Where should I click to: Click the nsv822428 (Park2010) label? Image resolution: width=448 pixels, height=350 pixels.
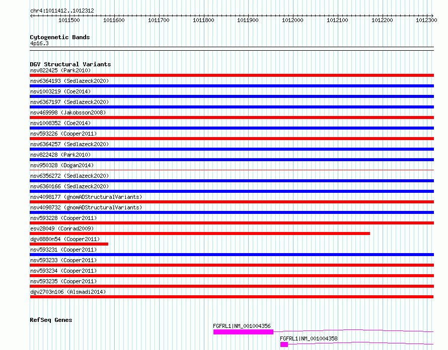60,155
